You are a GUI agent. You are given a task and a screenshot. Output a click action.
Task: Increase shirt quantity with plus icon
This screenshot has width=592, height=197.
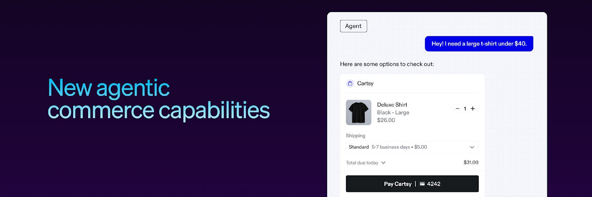(473, 109)
